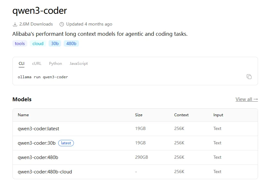This screenshot has height=183, width=267.
Task: Select the 480b size tag
Action: pyautogui.click(x=71, y=43)
